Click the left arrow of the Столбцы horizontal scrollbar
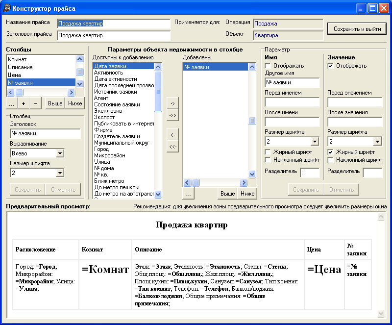Screen dimensions: 392x325 pyautogui.click(x=11, y=92)
